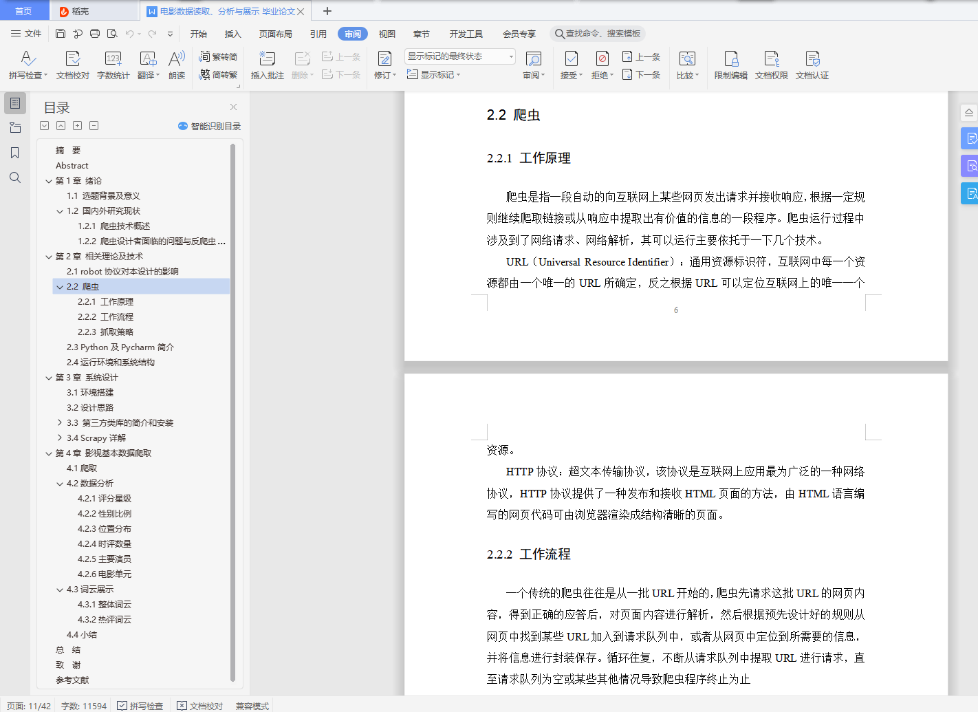Viewport: 978px width, 712px height.
Task: Open the 文件 menu
Action: point(26,34)
